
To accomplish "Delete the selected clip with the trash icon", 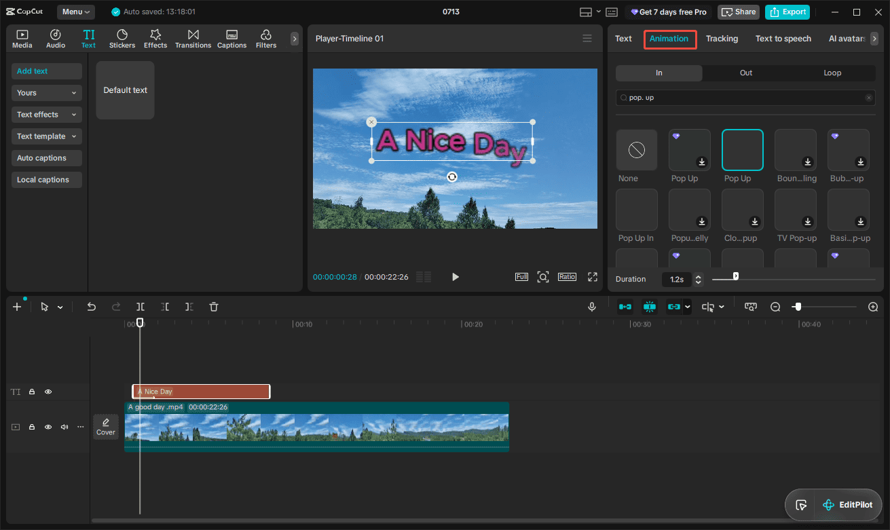I will pos(214,307).
